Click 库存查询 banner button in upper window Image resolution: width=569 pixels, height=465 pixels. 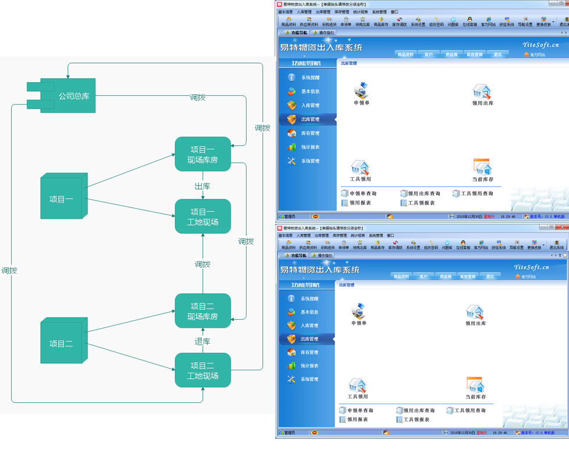pyautogui.click(x=474, y=54)
